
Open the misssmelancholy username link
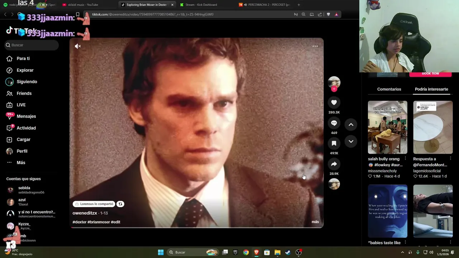(x=382, y=171)
